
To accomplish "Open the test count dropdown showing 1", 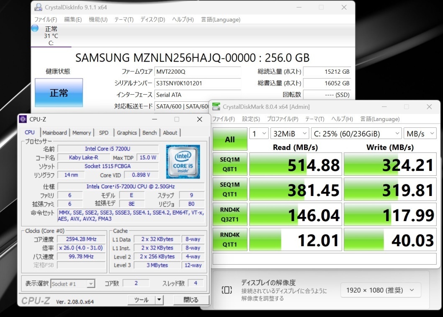I will click(x=259, y=133).
